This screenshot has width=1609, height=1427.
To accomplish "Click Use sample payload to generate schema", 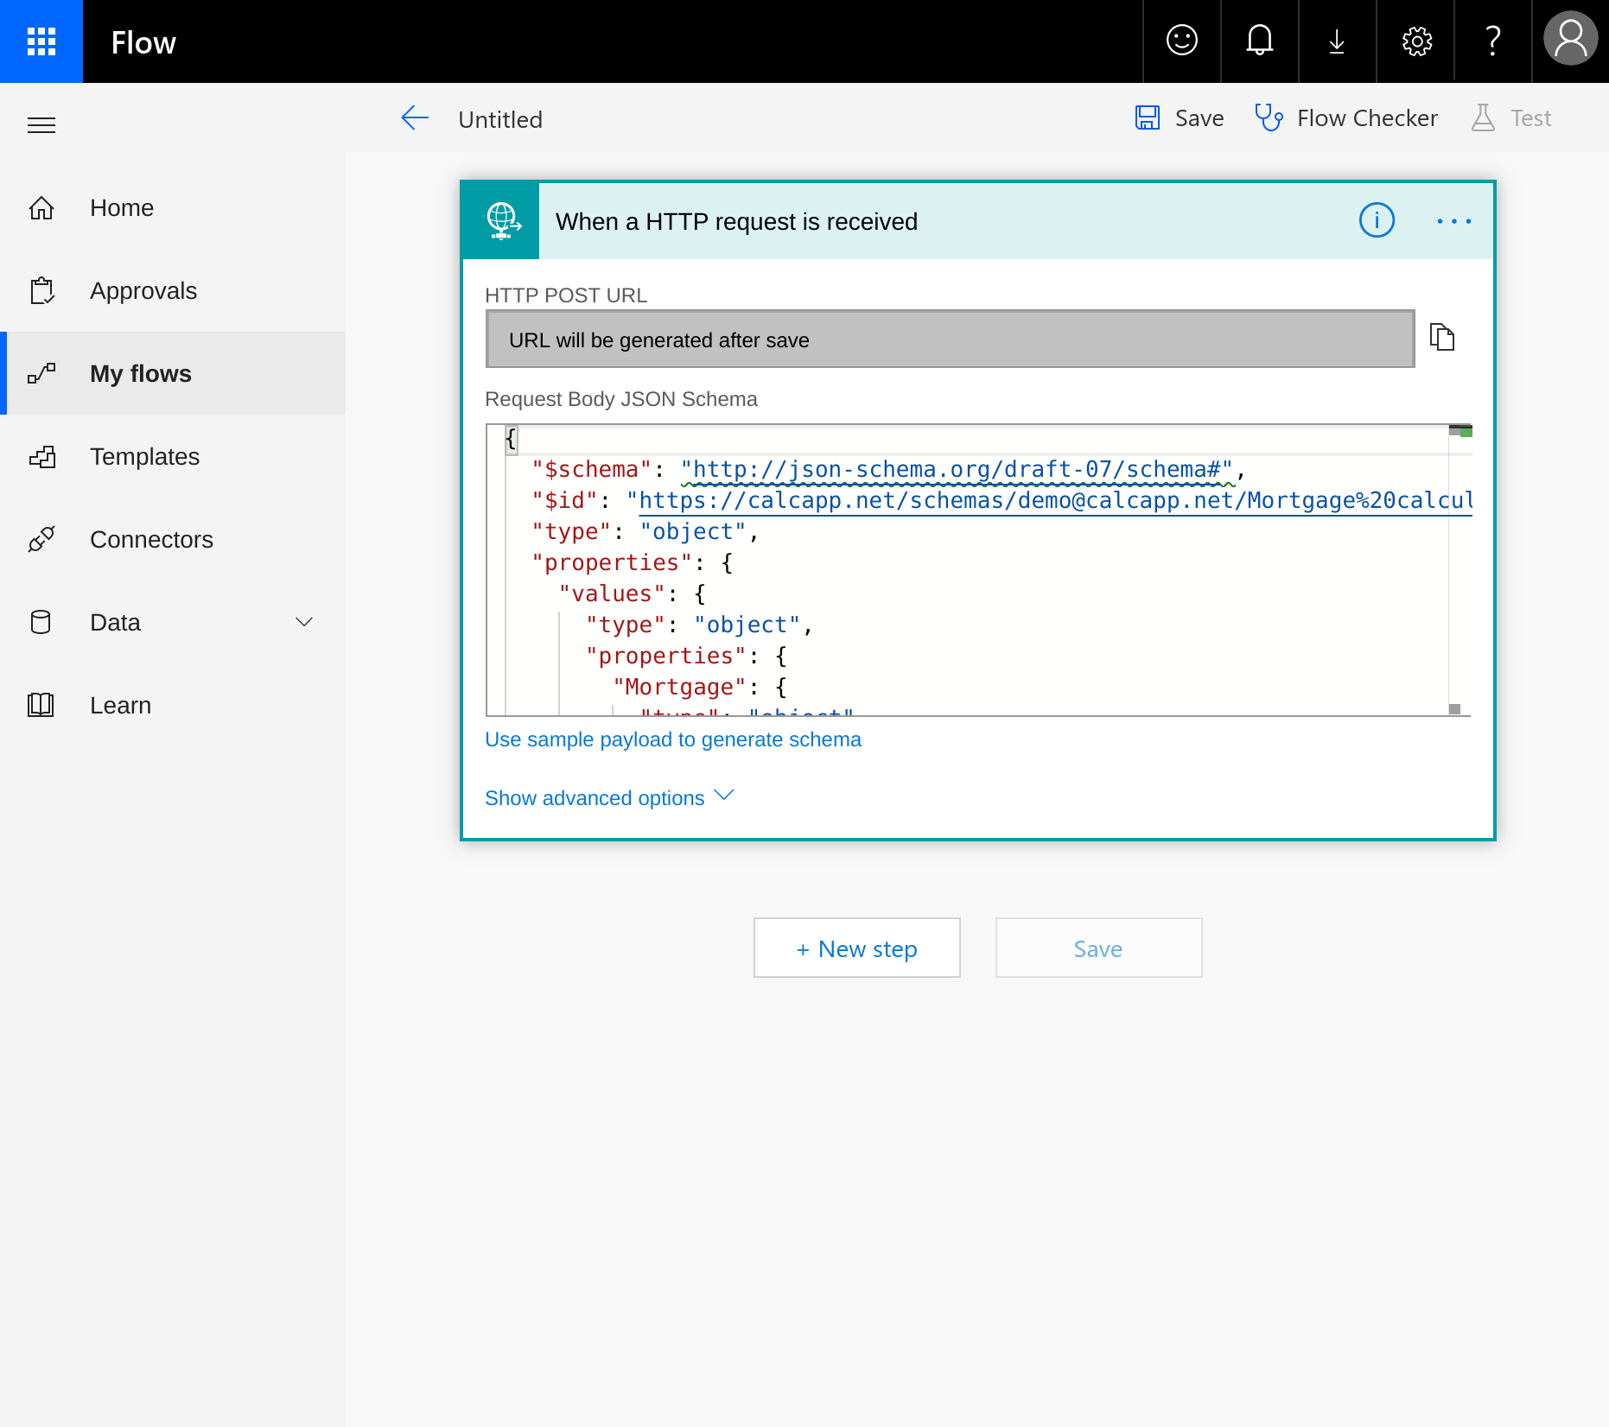I will (672, 739).
